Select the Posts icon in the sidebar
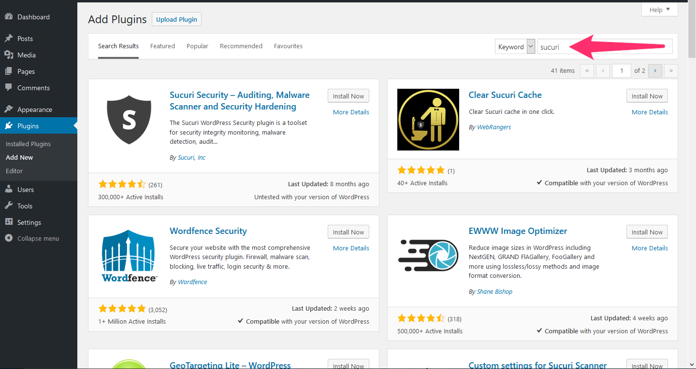The width and height of the screenshot is (696, 369). pyautogui.click(x=11, y=38)
